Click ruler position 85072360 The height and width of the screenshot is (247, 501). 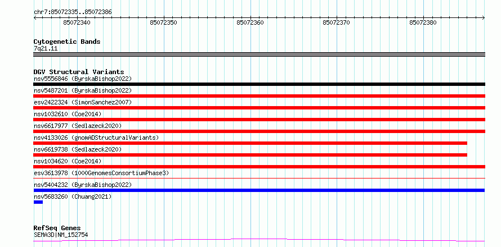click(250, 22)
